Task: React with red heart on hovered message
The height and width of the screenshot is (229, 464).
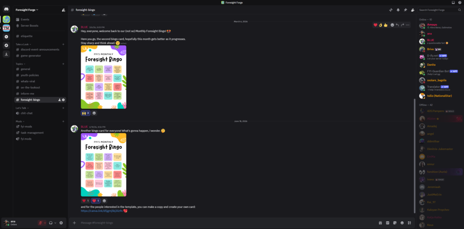Action: click(376, 25)
